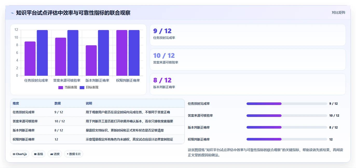Click description starting 示意情景假定

click(x=129, y=139)
